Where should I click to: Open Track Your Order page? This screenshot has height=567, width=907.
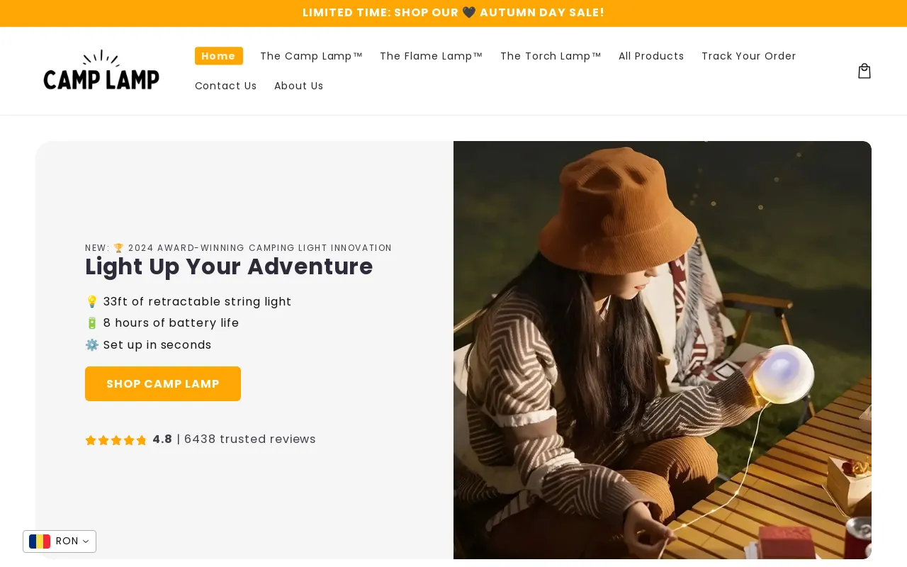748,56
